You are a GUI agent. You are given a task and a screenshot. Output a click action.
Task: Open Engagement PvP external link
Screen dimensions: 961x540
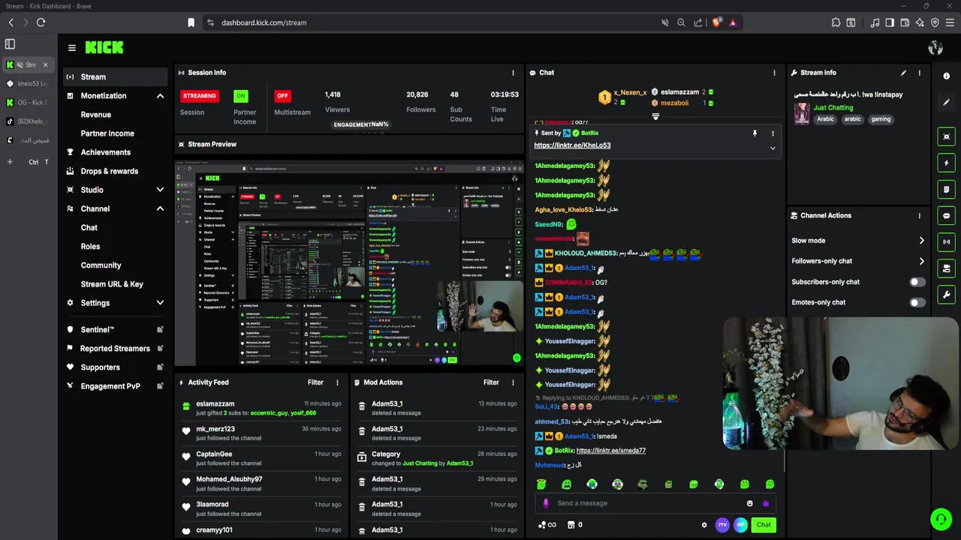tap(160, 386)
